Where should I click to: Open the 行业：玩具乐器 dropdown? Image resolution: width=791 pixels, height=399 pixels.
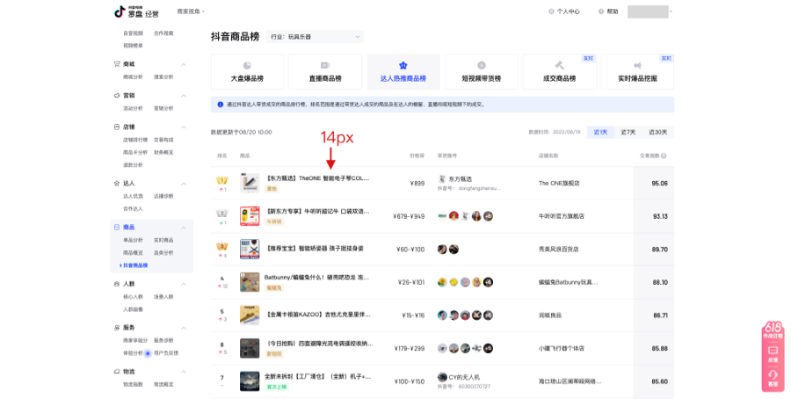tap(315, 37)
